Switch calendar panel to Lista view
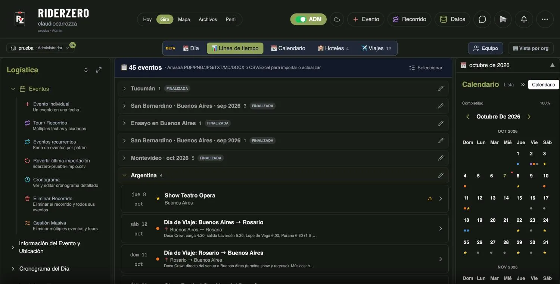 tap(508, 85)
